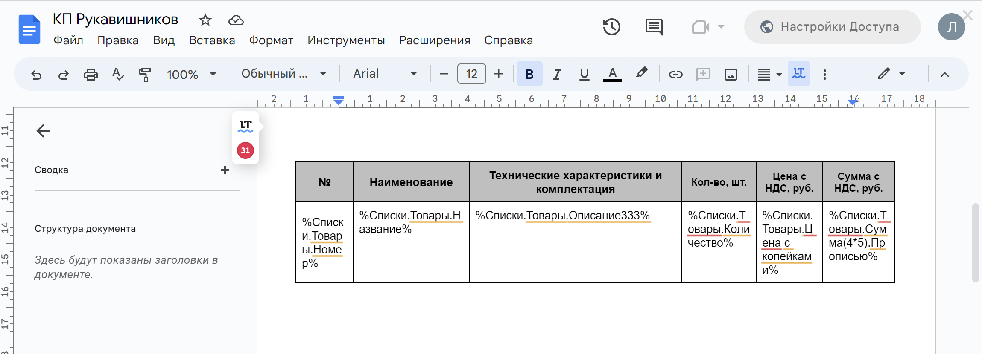Open the Google Docs home icon
This screenshot has height=354, width=982.
[x=29, y=29]
